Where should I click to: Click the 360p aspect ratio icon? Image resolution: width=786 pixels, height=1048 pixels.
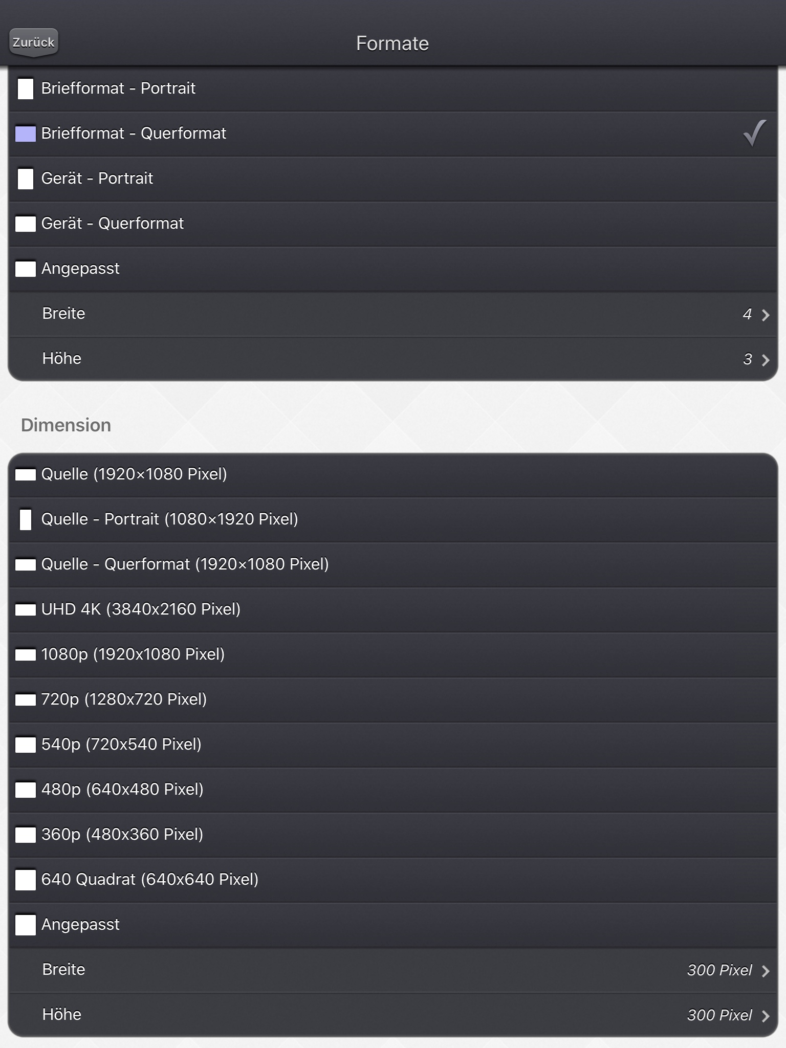coord(26,835)
